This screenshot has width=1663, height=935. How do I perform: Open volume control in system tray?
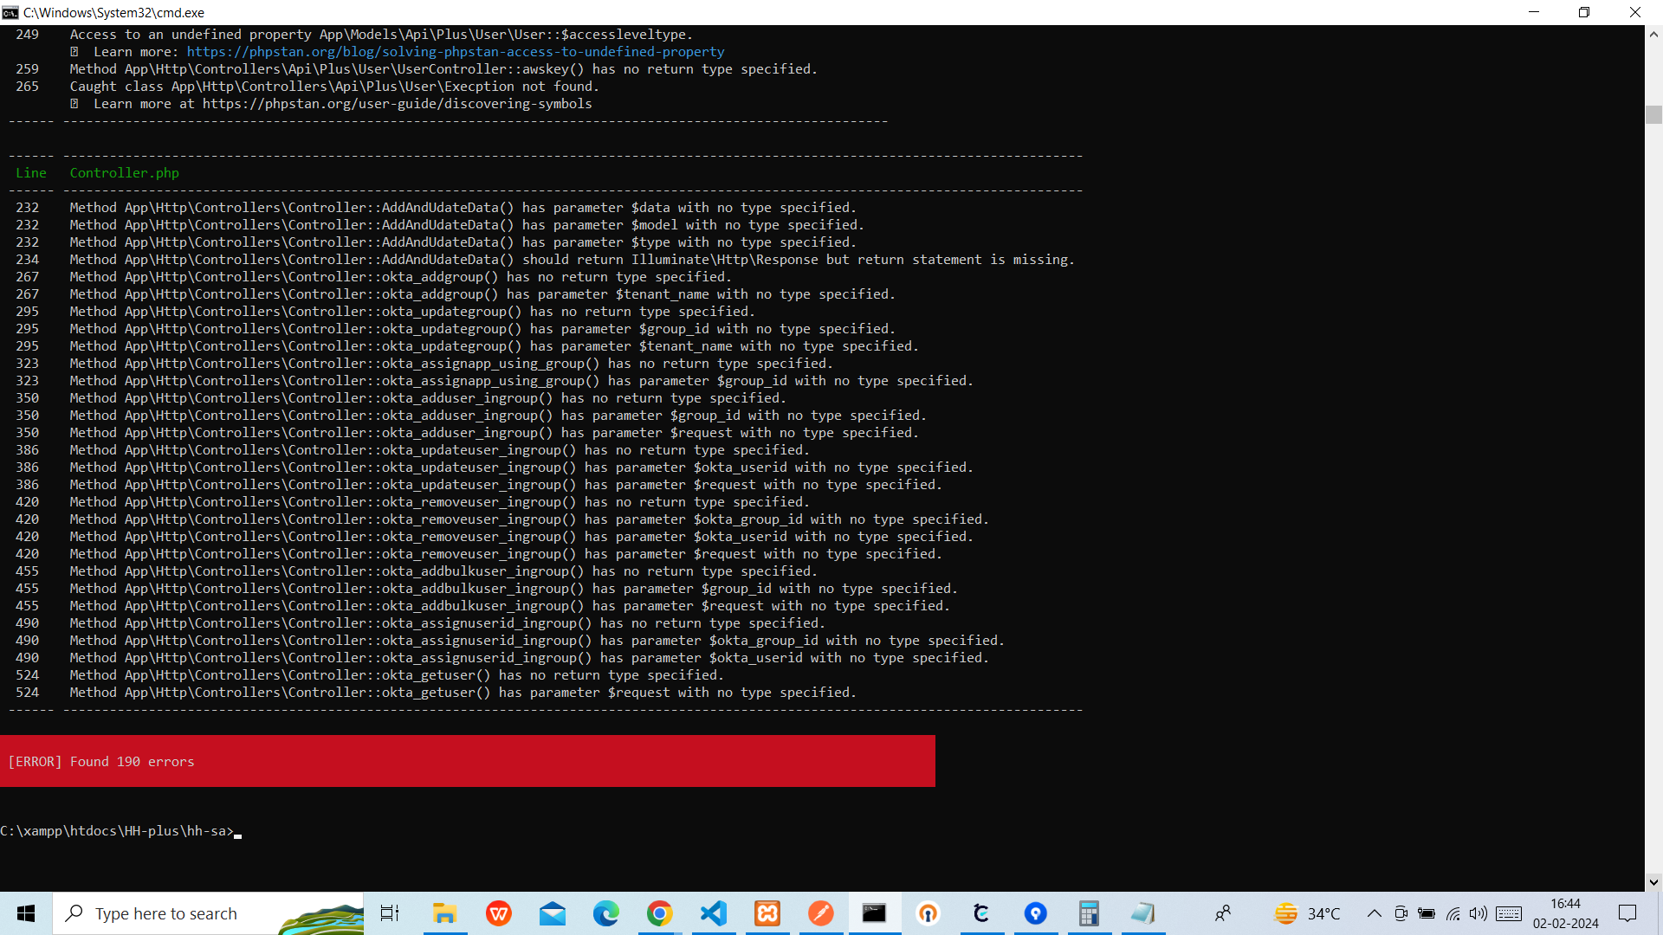(x=1478, y=913)
